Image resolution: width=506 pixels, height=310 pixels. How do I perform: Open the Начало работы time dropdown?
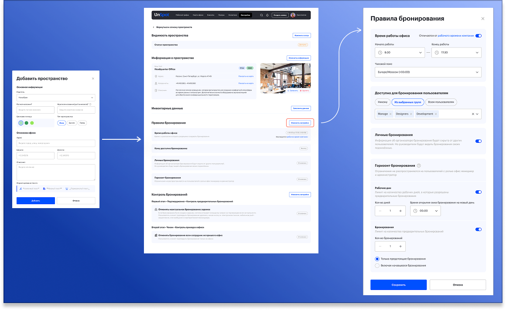(400, 53)
